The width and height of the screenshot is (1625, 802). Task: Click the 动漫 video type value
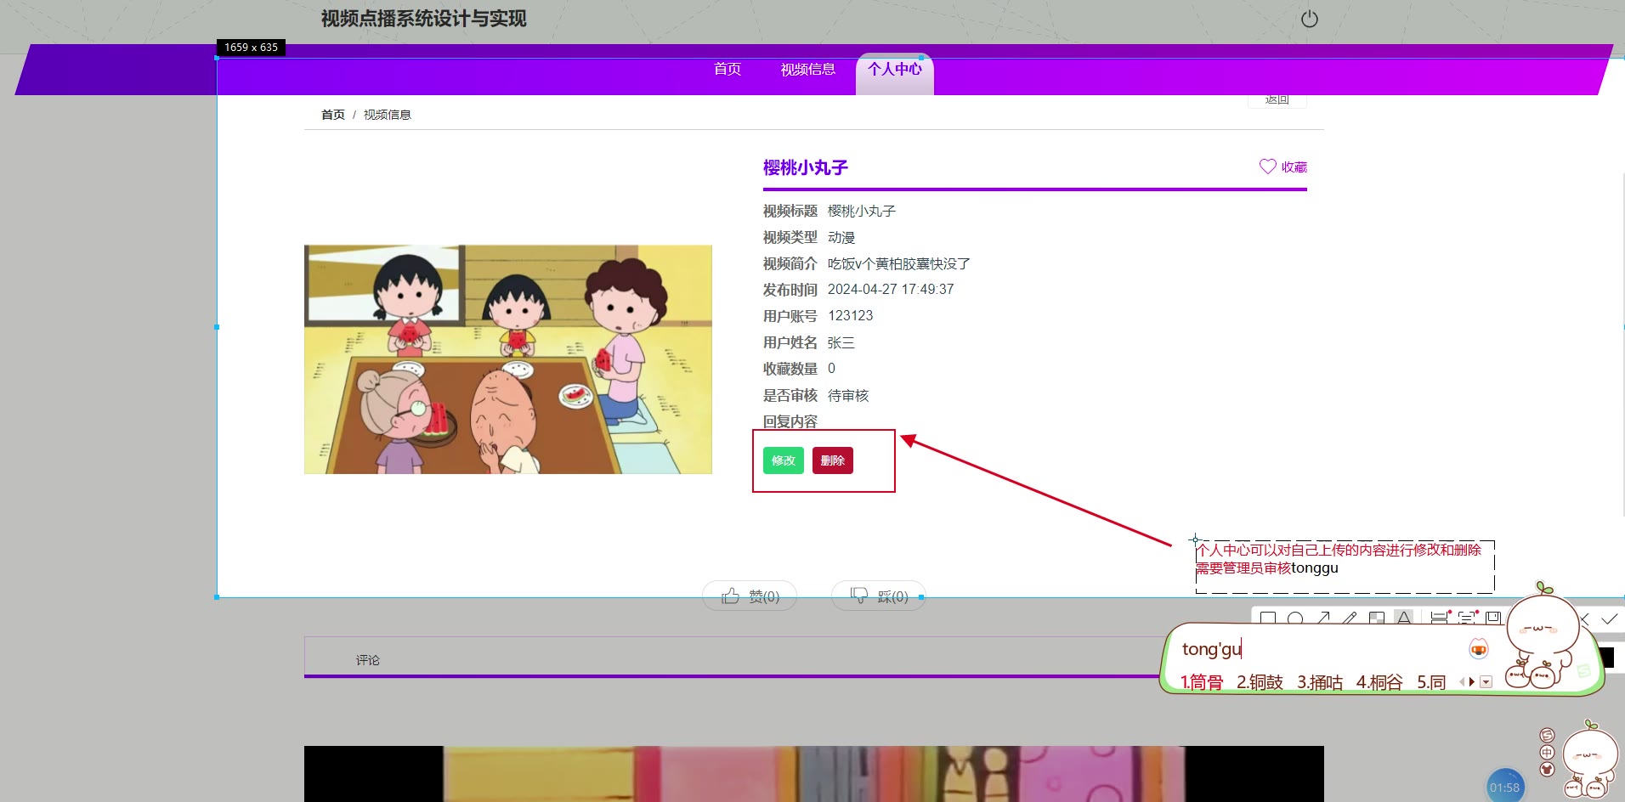[x=841, y=238]
